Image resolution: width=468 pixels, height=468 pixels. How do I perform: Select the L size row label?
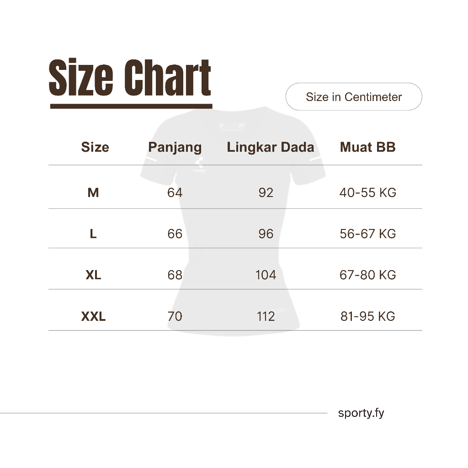click(x=93, y=234)
